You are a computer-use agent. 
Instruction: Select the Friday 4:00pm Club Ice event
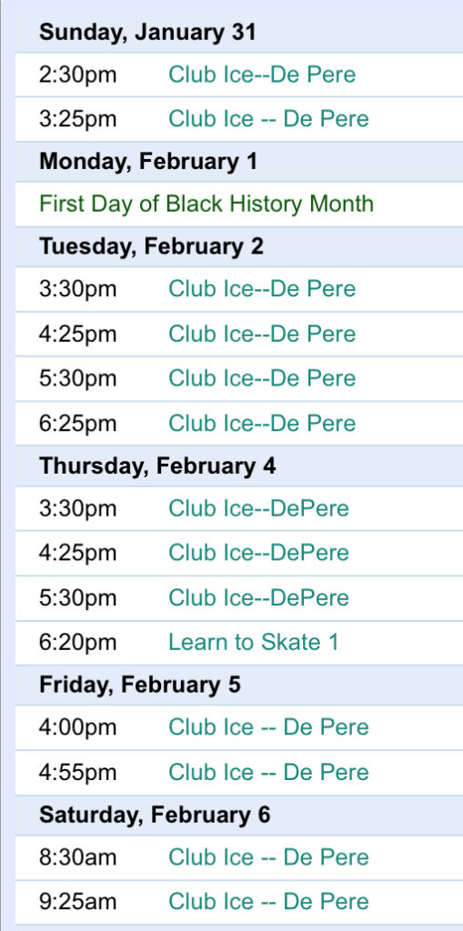pos(268,727)
